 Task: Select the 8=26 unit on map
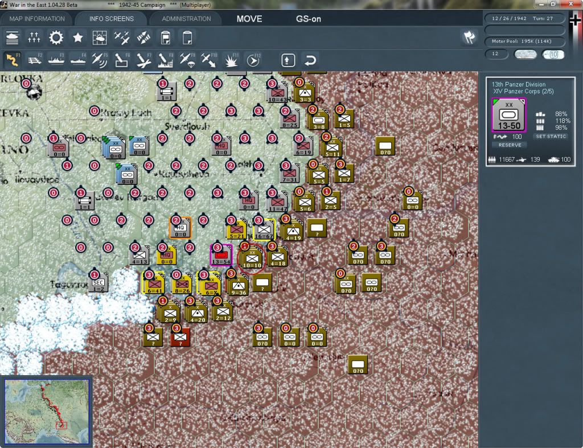tap(182, 285)
